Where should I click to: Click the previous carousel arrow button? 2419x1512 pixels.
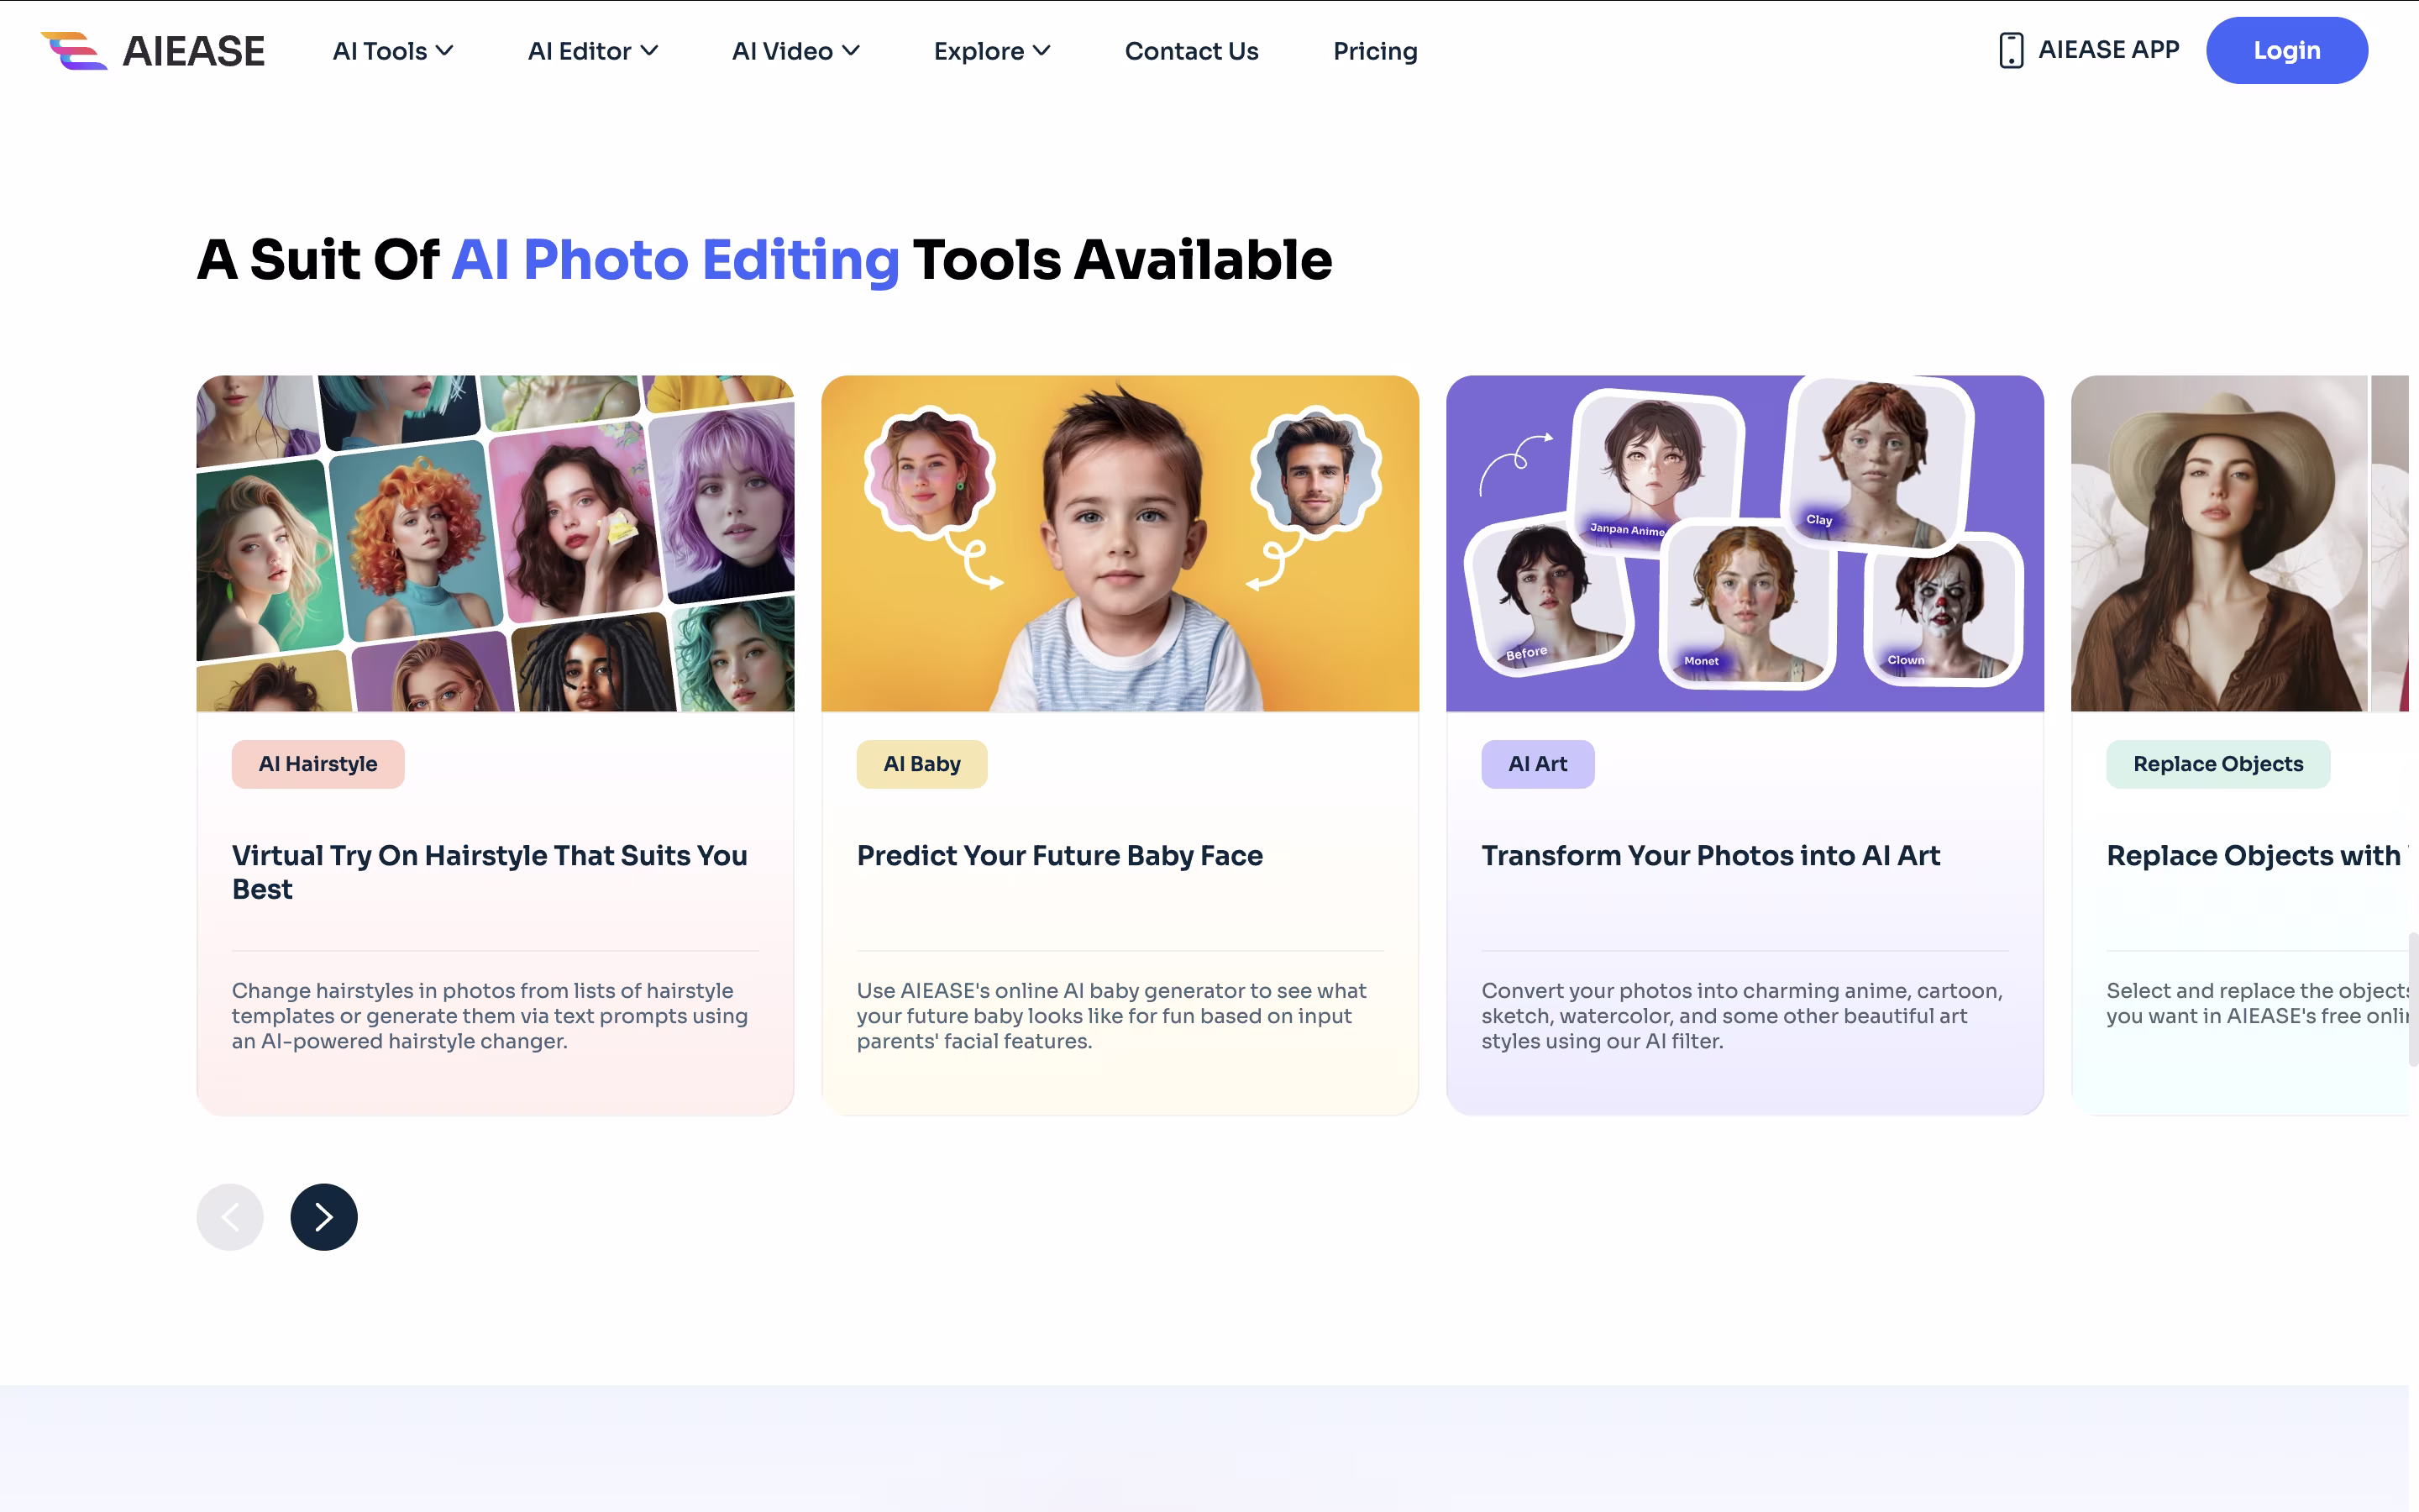[230, 1217]
